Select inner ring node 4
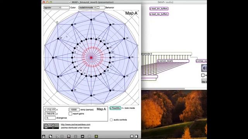 (77, 44)
